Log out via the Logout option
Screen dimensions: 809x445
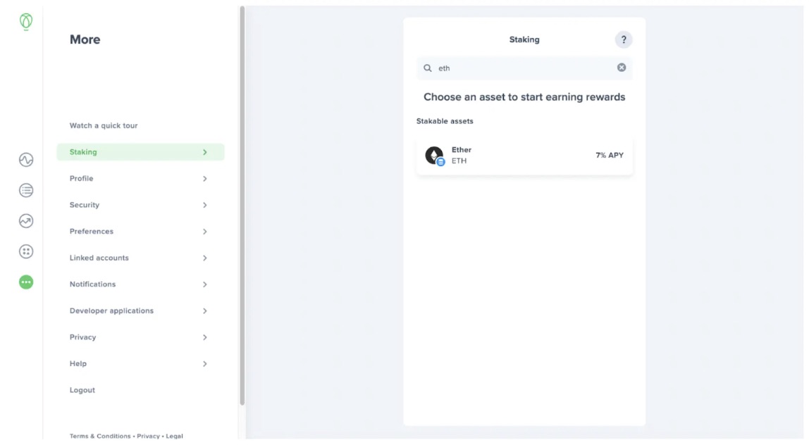(82, 389)
